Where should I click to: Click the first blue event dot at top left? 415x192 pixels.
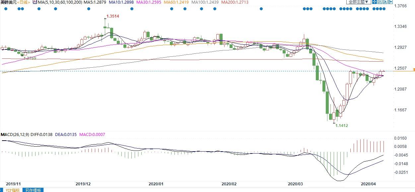click(x=6, y=9)
